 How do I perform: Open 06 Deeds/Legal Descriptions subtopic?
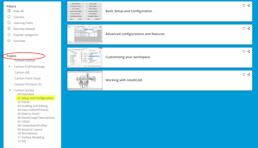point(36,118)
